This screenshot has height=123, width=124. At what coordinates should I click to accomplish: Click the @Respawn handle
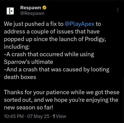(32, 13)
